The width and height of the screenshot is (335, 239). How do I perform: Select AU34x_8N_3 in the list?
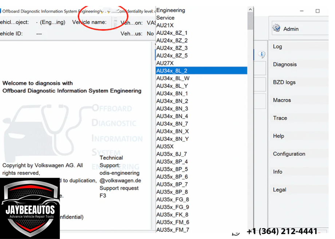coord(201,109)
